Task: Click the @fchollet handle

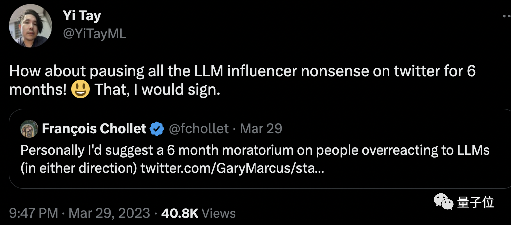Action: pyautogui.click(x=199, y=129)
